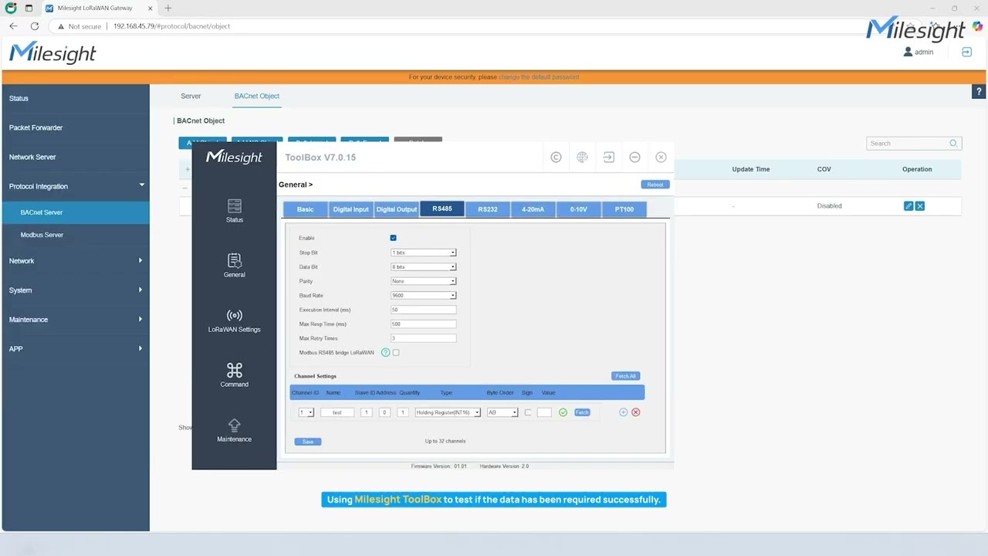The height and width of the screenshot is (556, 988).
Task: Open the Channel ID dropdown
Action: tap(306, 412)
